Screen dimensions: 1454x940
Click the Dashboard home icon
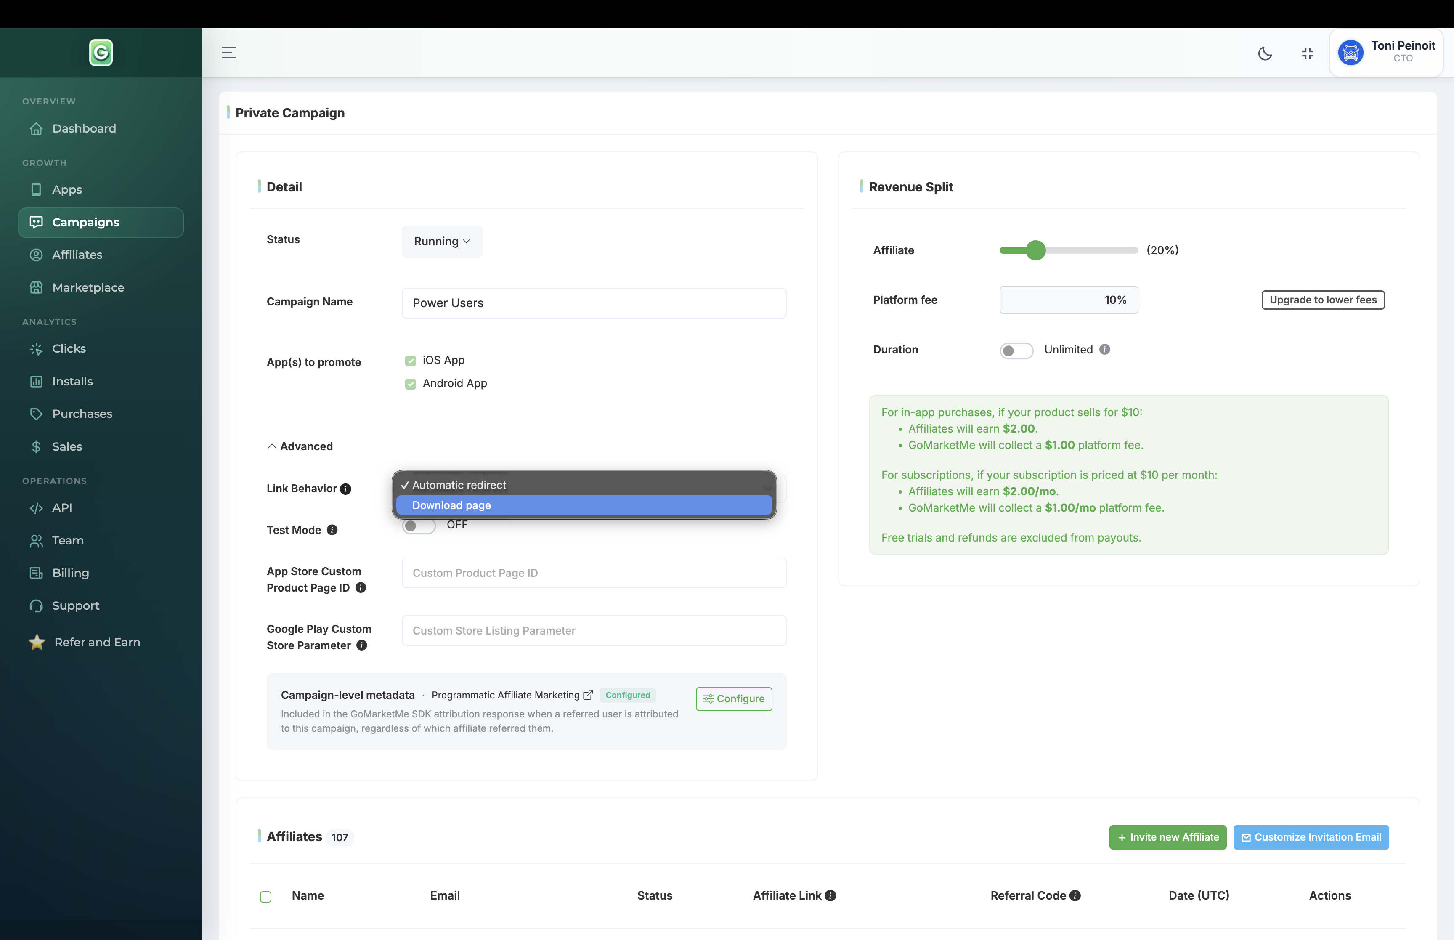[x=36, y=129]
